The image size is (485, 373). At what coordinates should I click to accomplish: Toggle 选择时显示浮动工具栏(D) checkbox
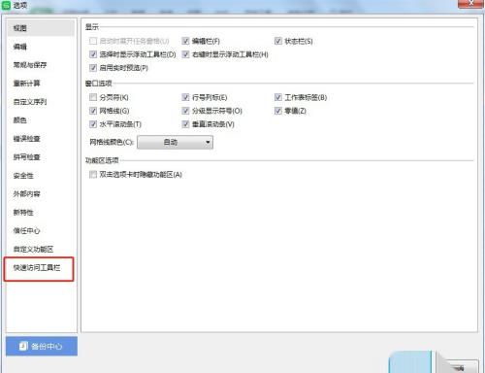93,54
